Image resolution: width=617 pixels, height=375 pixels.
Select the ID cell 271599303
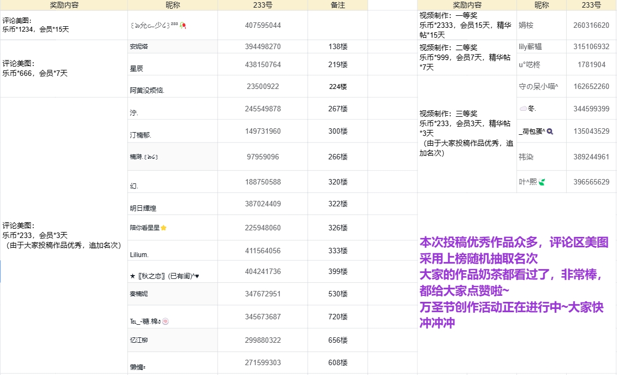[263, 362]
